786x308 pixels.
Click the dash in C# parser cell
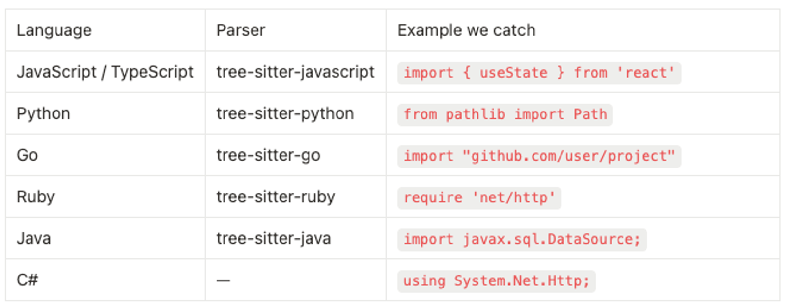(223, 280)
